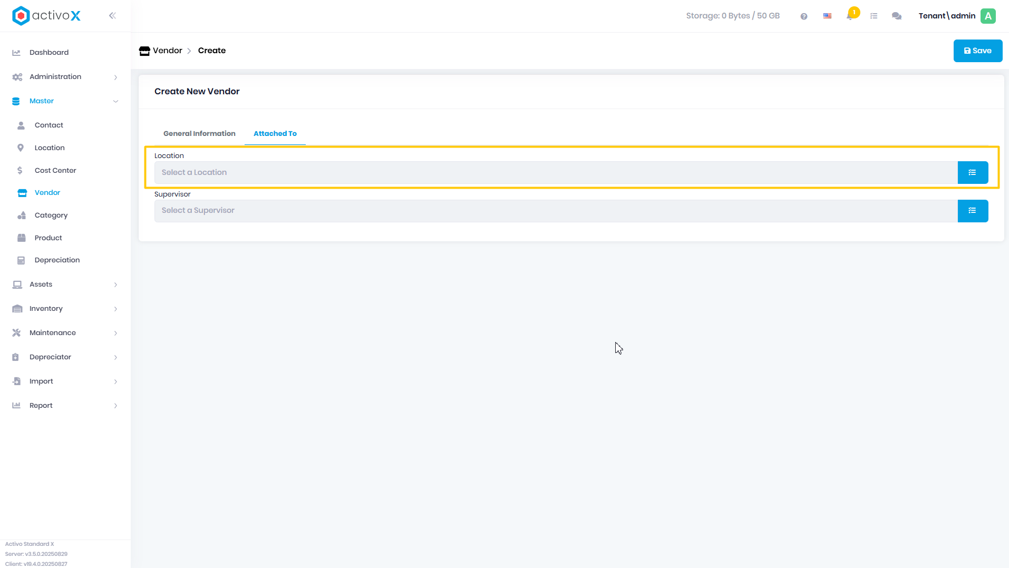Expand the Administration menu chevron

(x=115, y=77)
